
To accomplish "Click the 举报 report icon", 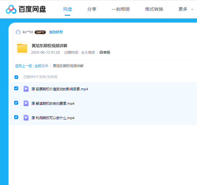I will [x=101, y=52].
